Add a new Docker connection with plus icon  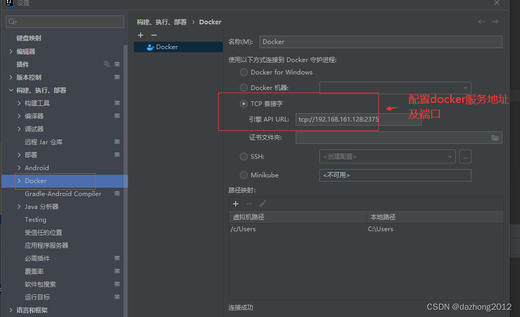pyautogui.click(x=141, y=35)
